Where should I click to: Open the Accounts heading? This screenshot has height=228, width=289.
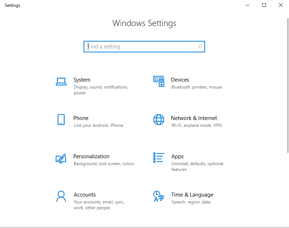coord(85,195)
